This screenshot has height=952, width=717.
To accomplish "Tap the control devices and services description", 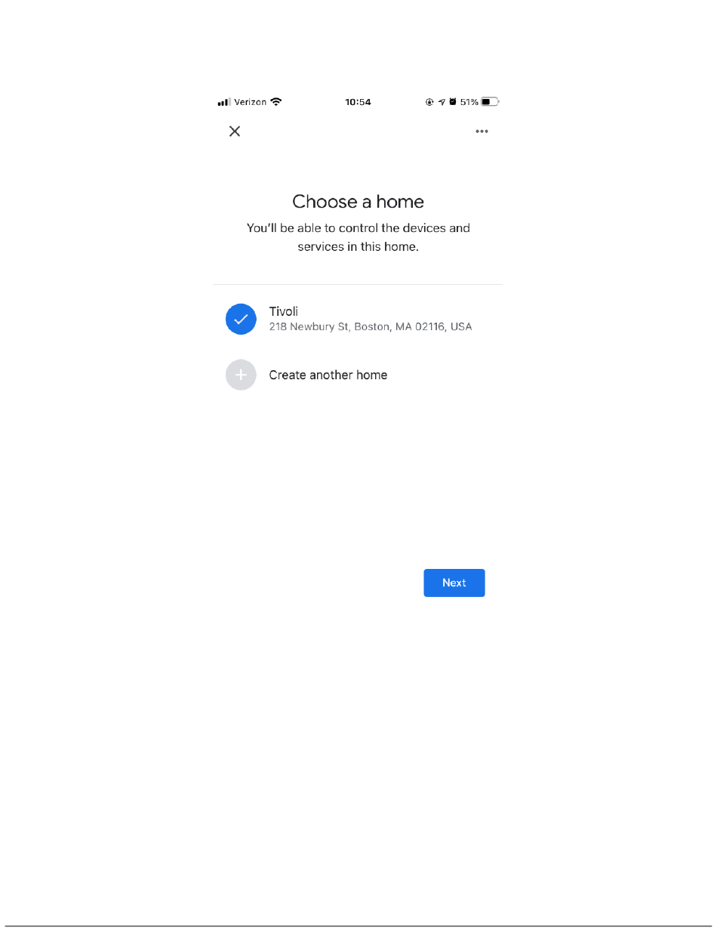I will point(358,237).
